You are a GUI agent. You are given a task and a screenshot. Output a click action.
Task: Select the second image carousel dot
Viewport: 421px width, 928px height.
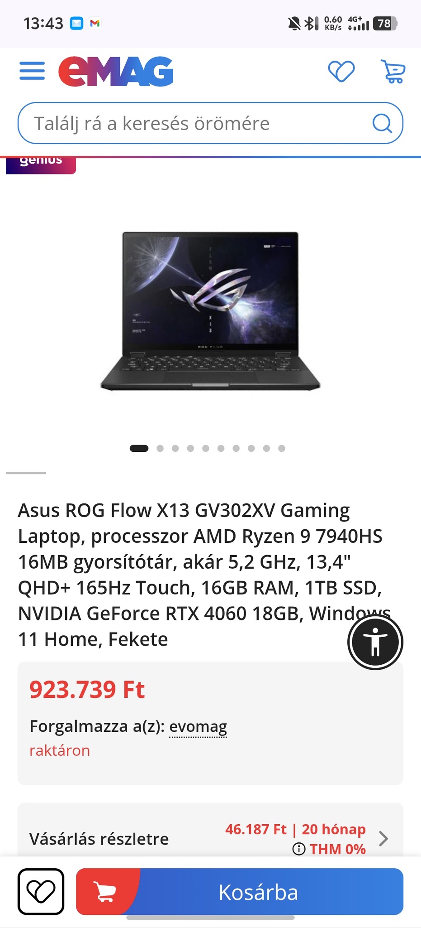[x=160, y=448]
